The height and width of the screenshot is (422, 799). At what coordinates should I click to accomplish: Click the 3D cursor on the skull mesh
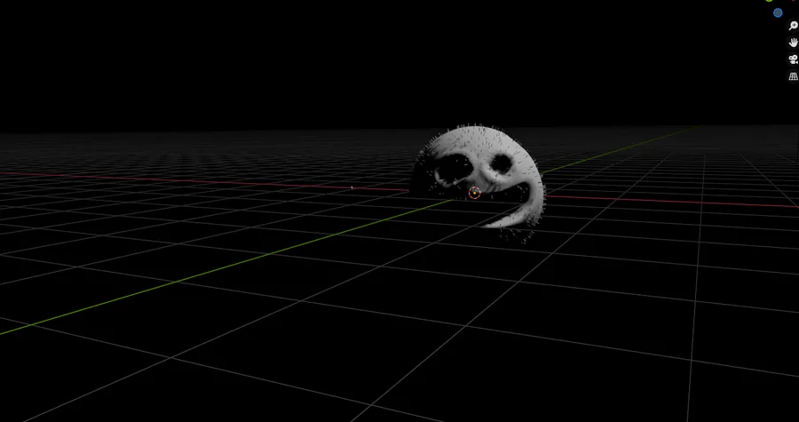click(474, 193)
